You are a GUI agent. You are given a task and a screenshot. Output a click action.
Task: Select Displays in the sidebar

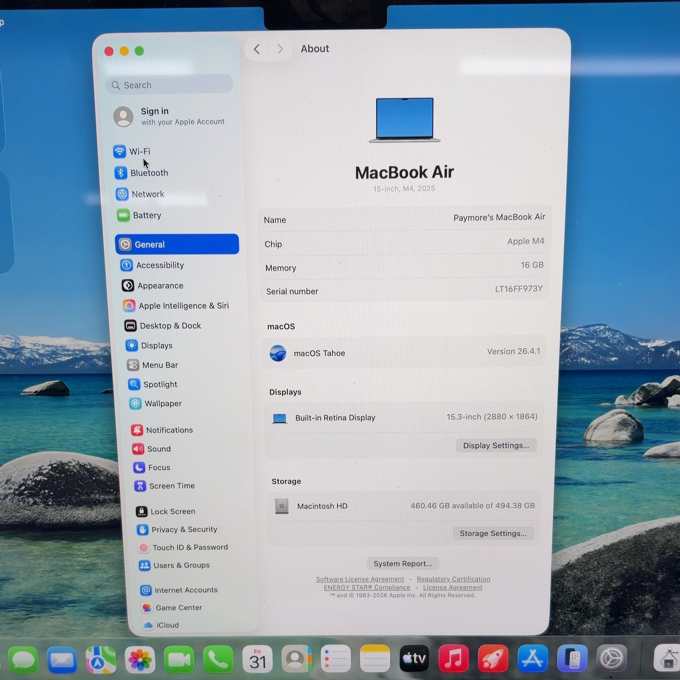pos(149,345)
